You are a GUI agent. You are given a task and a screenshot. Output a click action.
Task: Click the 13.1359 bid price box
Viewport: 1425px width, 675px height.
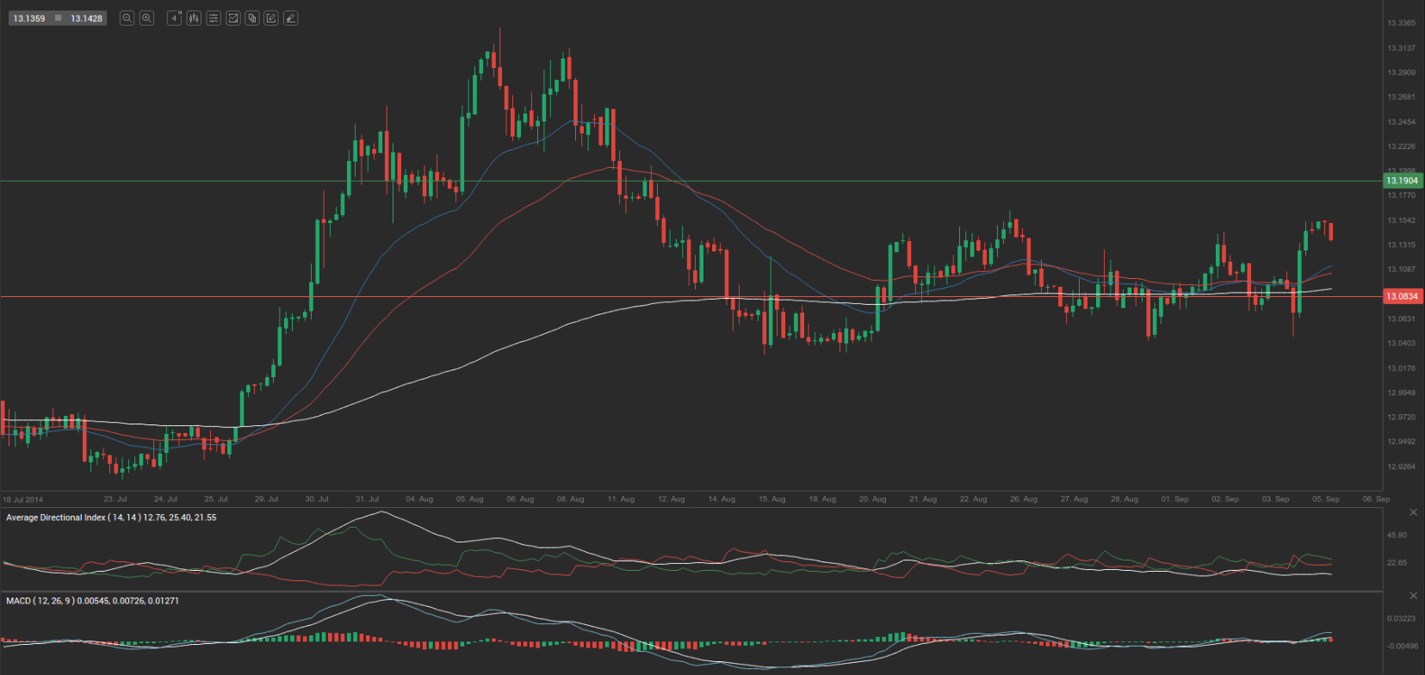29,18
